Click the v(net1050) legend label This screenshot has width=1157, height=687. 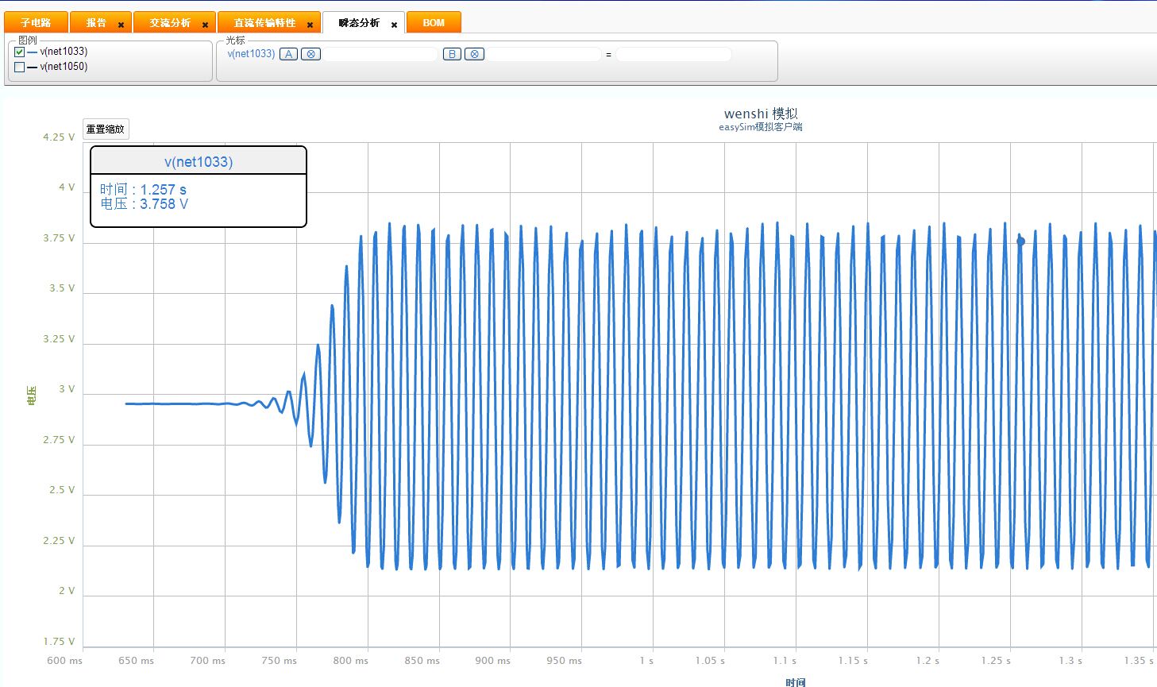click(64, 67)
